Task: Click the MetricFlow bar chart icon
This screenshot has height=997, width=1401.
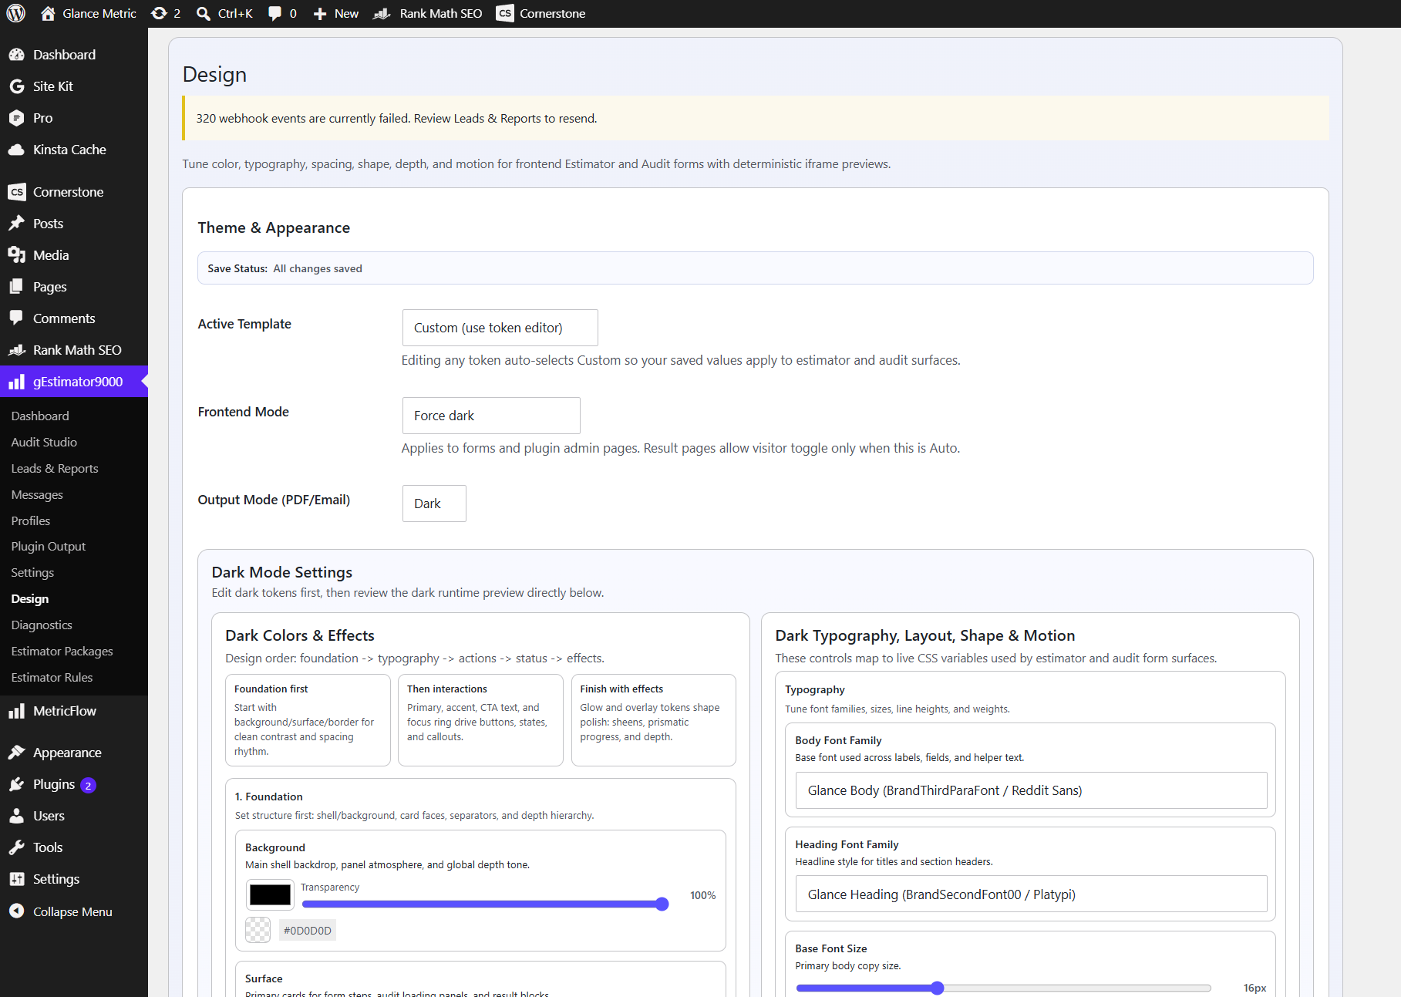Action: (x=17, y=711)
